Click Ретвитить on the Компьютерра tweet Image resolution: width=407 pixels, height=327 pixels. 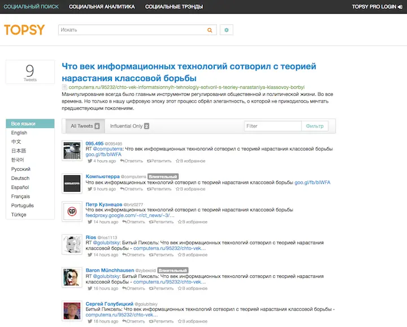[161, 189]
